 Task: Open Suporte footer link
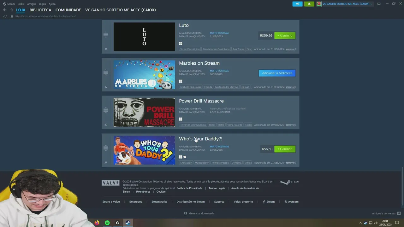(x=219, y=202)
